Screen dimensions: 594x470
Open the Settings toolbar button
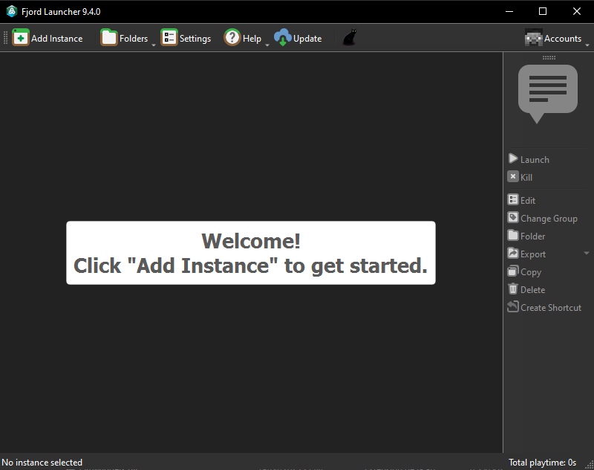click(x=186, y=38)
